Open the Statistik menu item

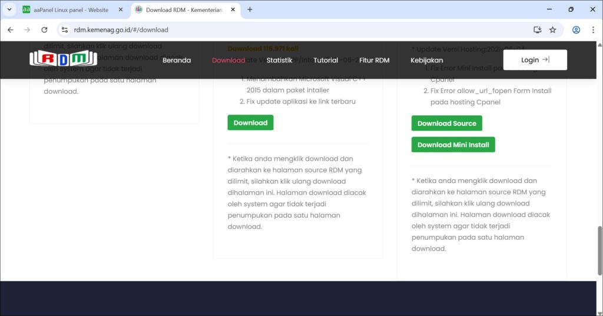pyautogui.click(x=279, y=60)
